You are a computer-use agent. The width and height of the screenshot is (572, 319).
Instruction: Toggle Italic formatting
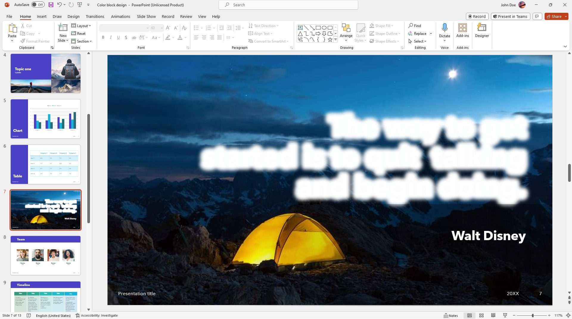click(111, 37)
